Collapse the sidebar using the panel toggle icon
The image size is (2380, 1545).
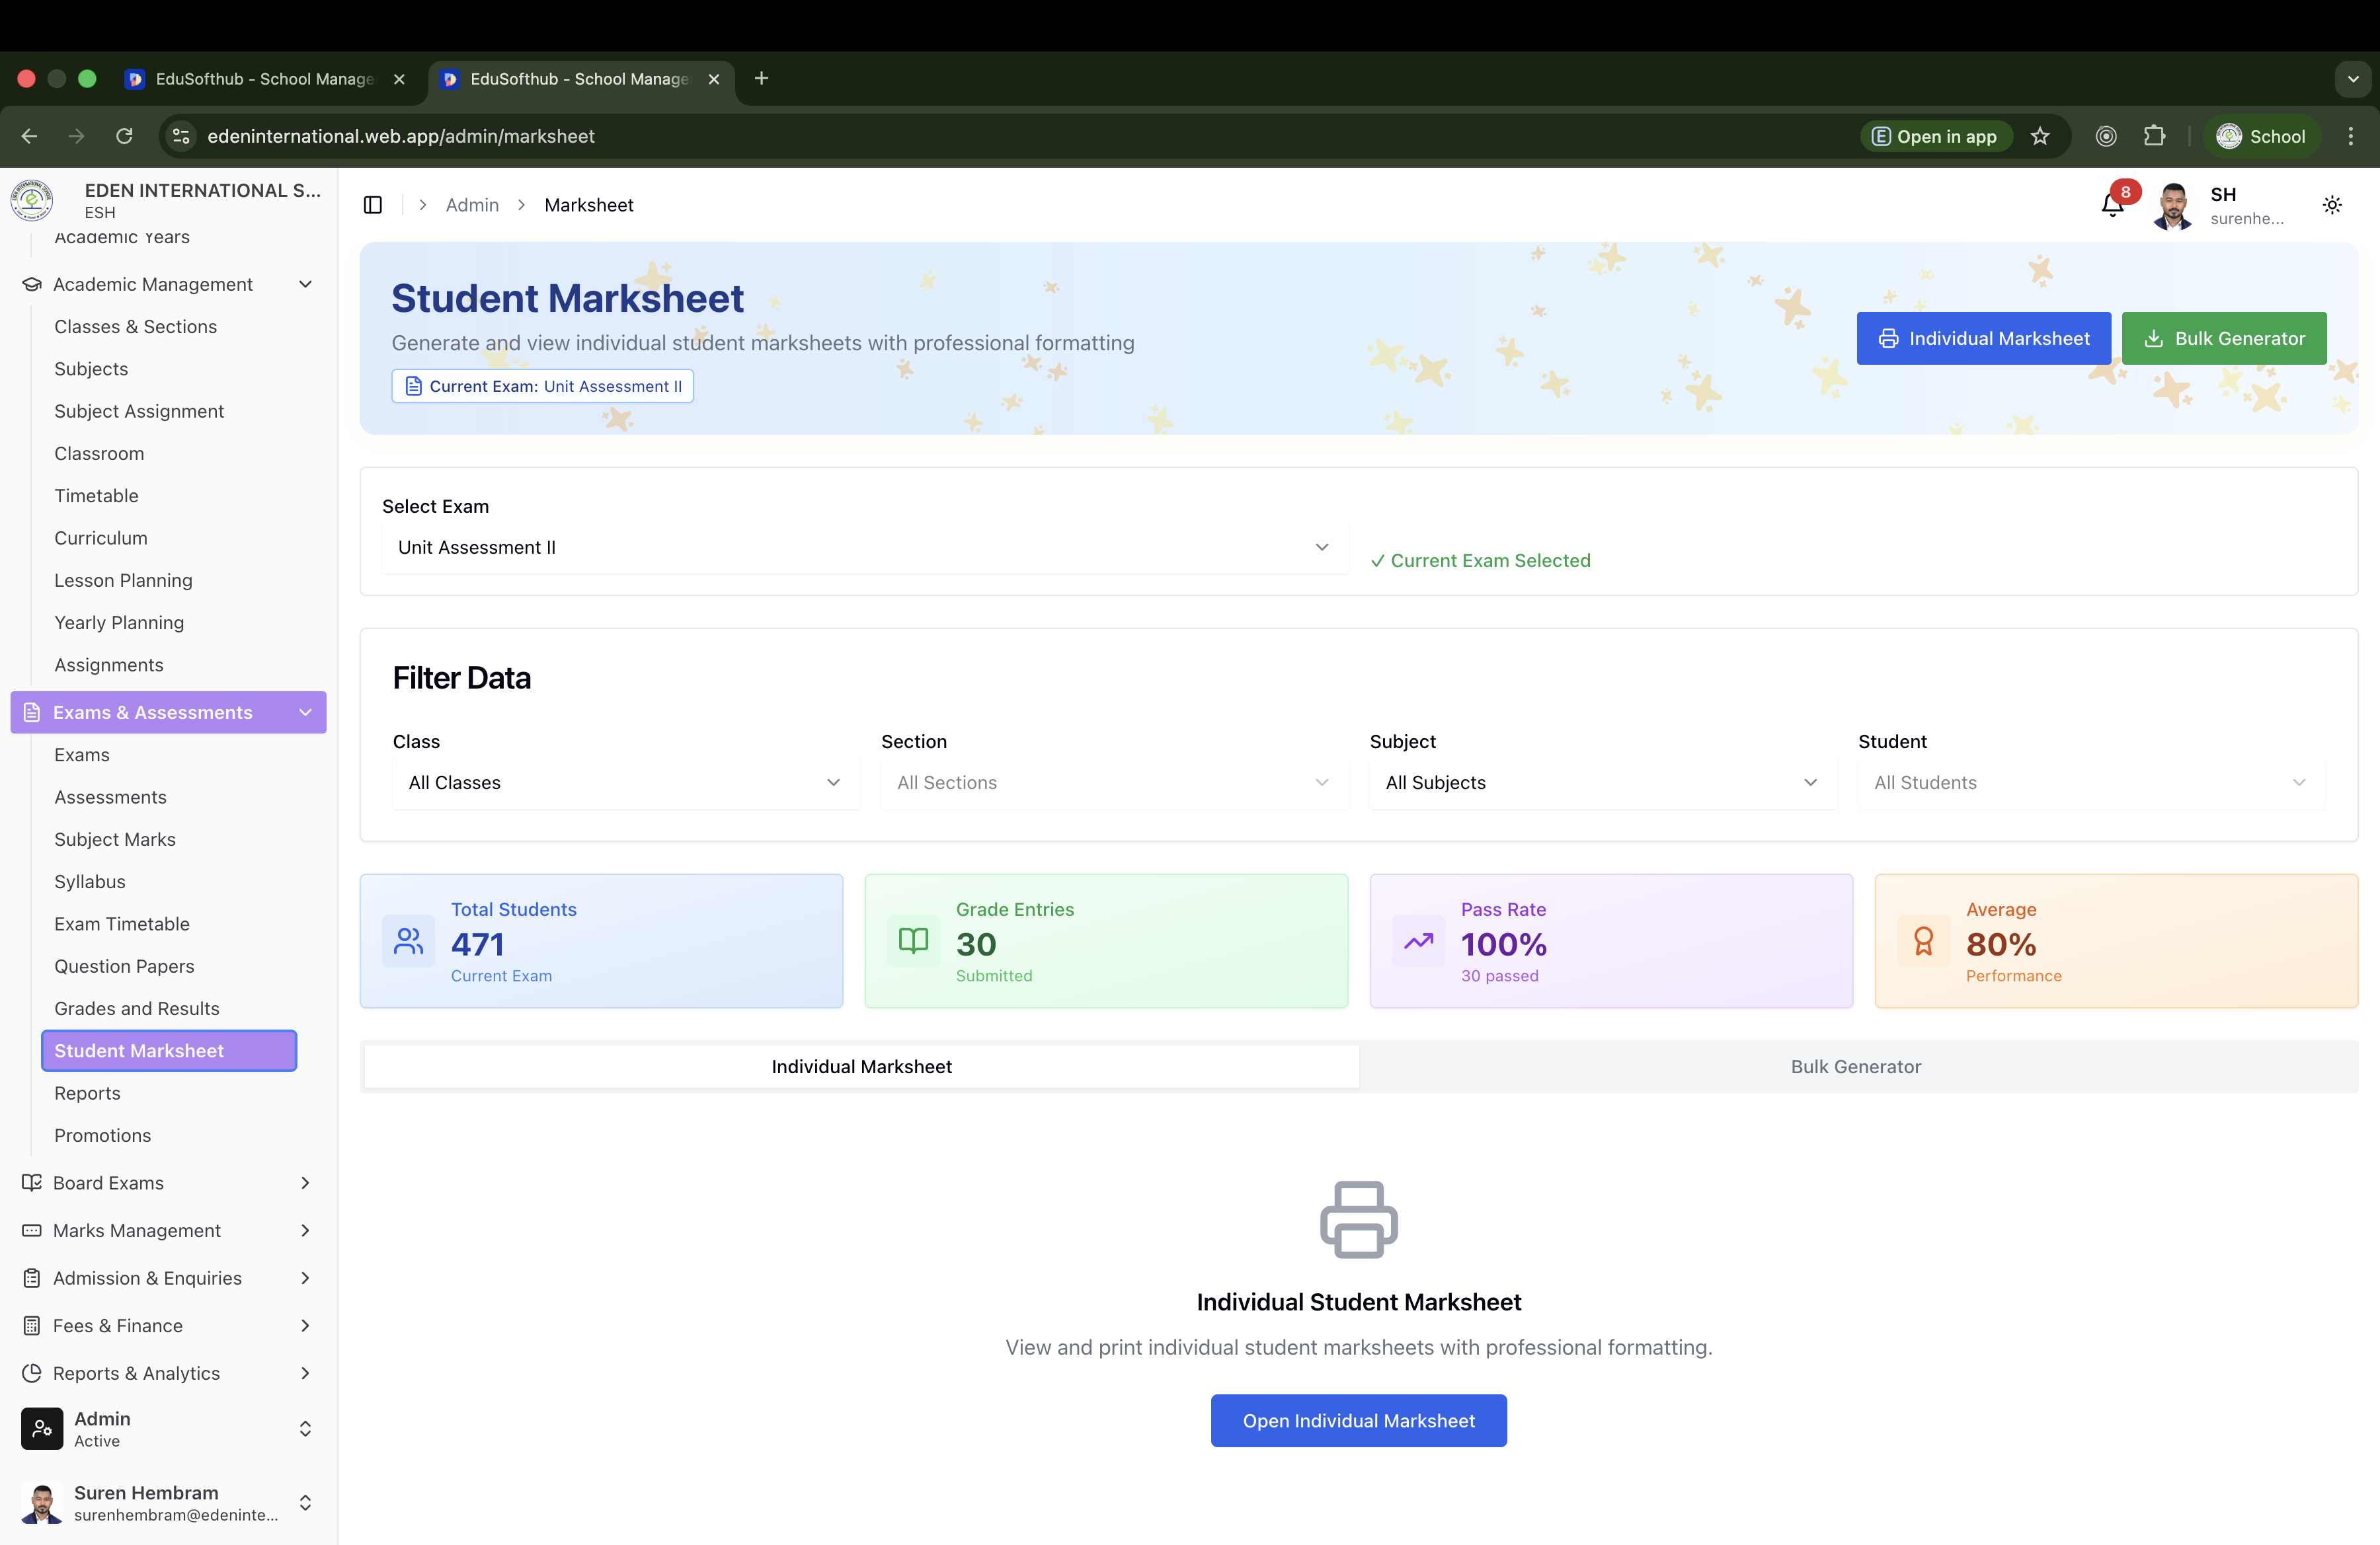pyautogui.click(x=373, y=204)
